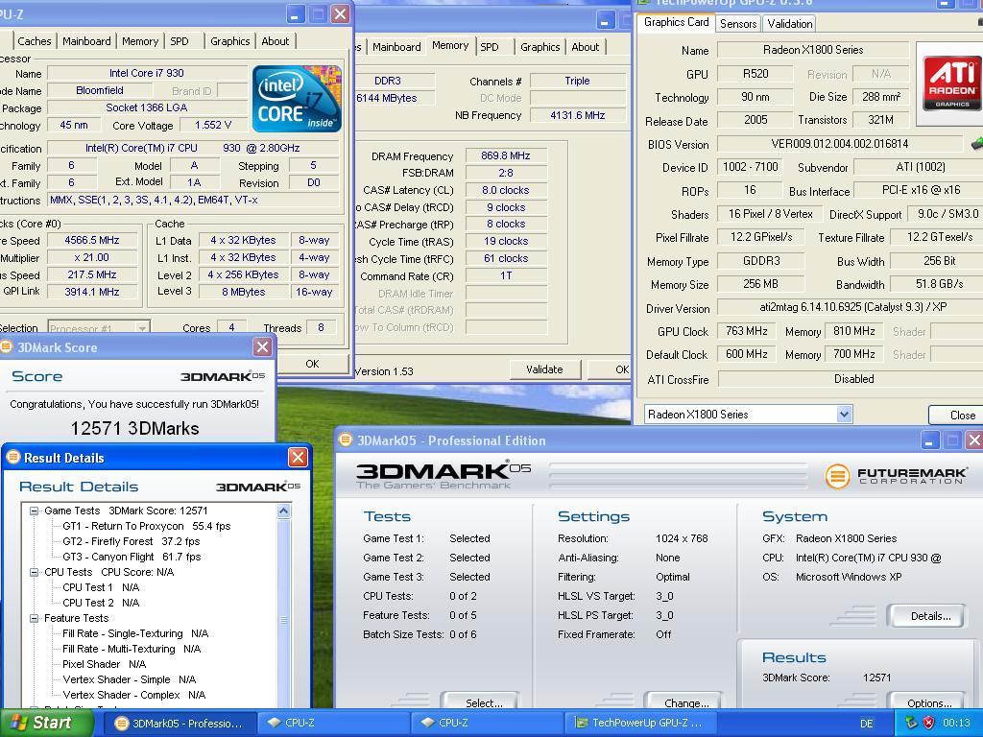This screenshot has height=737, width=983.
Task: Open the Processor #1 selection dropdown
Action: click(x=142, y=327)
